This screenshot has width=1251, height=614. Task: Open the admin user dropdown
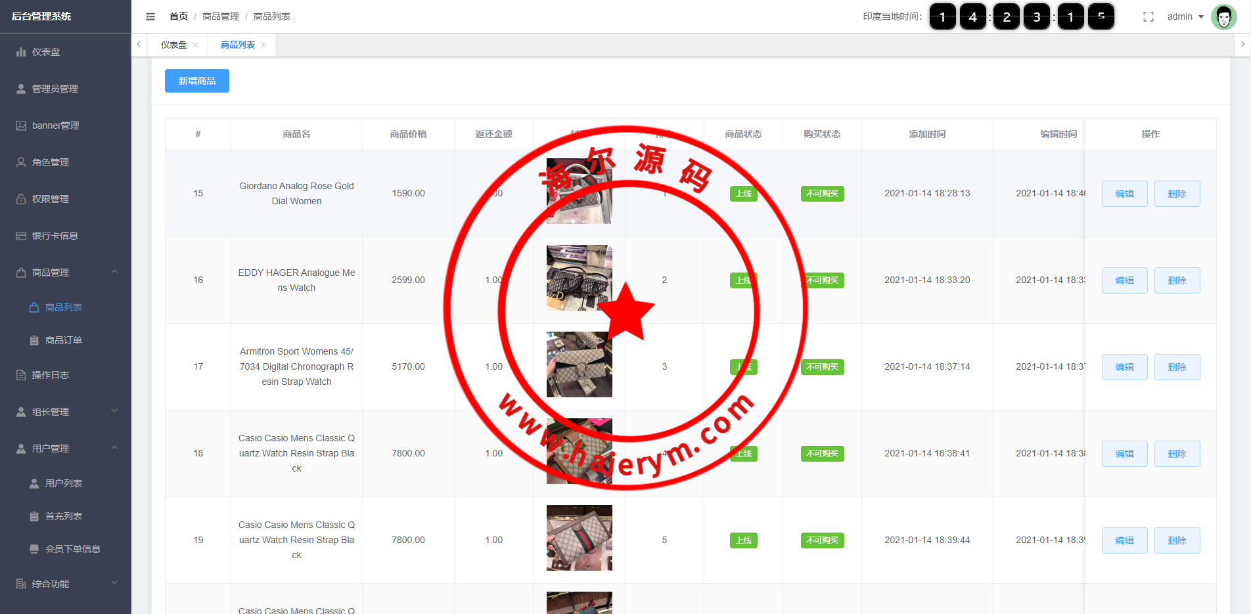(1185, 17)
